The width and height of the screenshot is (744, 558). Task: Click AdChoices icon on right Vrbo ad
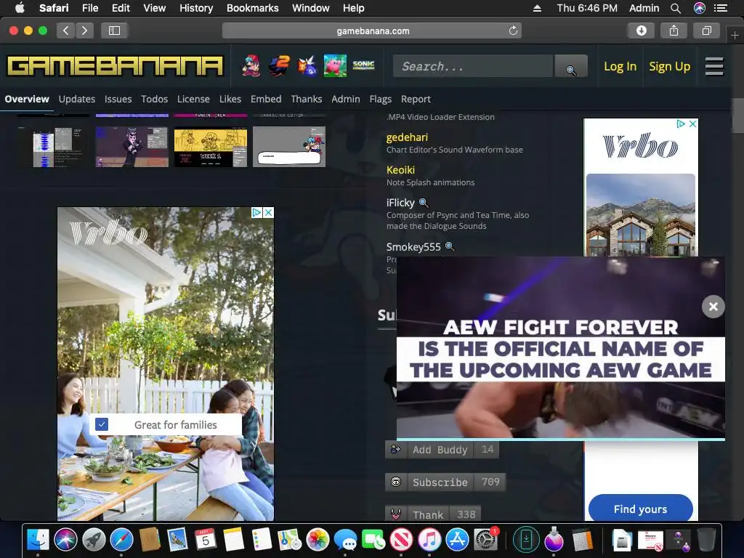tap(681, 124)
